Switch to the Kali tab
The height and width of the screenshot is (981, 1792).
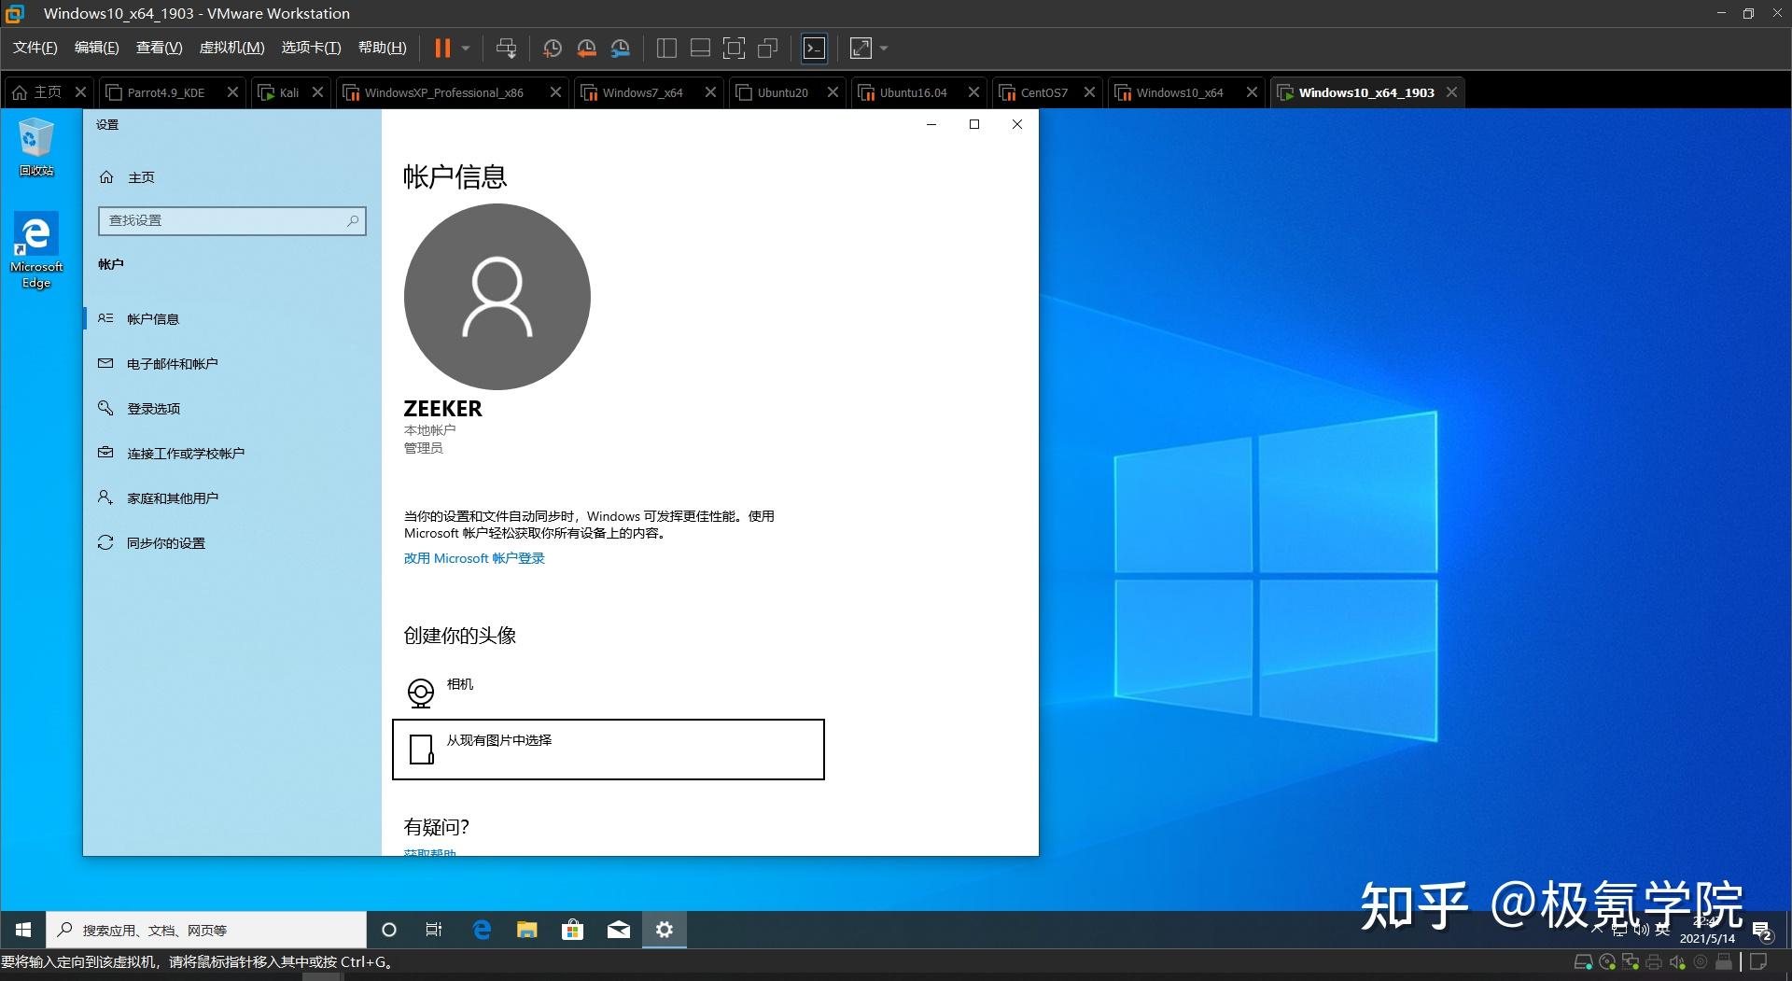[287, 92]
